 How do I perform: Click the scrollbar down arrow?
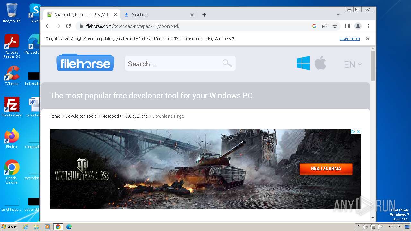[373, 218]
